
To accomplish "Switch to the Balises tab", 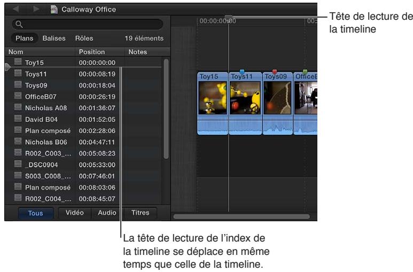I will (x=54, y=38).
